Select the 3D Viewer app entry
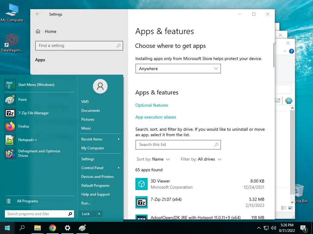 (200, 184)
